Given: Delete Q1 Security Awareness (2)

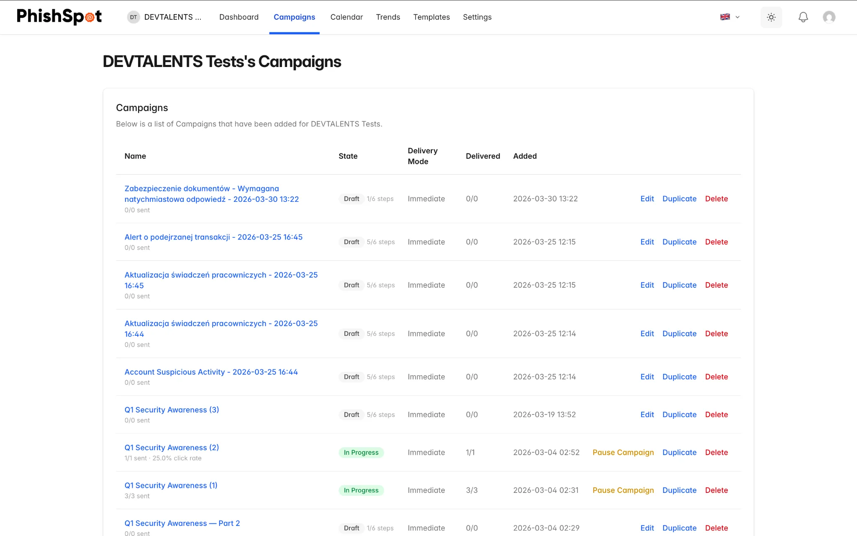Looking at the screenshot, I should (x=716, y=452).
